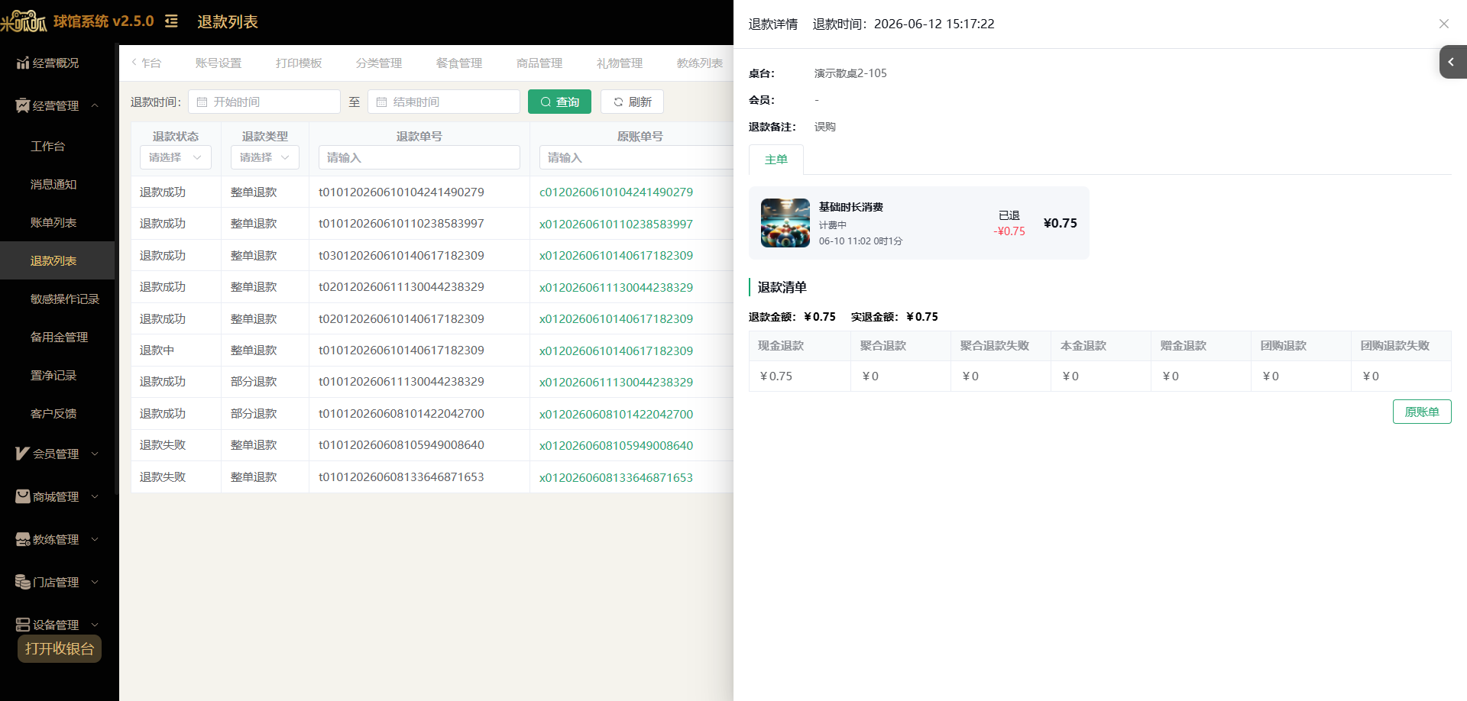Click the 经营概况 chart icon
This screenshot has height=701, width=1467.
pyautogui.click(x=23, y=63)
